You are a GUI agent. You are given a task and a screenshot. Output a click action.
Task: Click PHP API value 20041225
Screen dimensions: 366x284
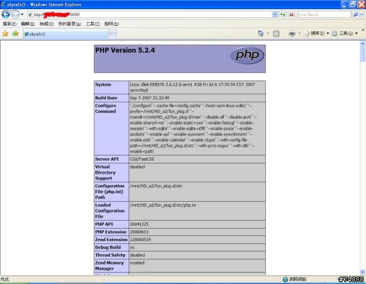coord(139,225)
